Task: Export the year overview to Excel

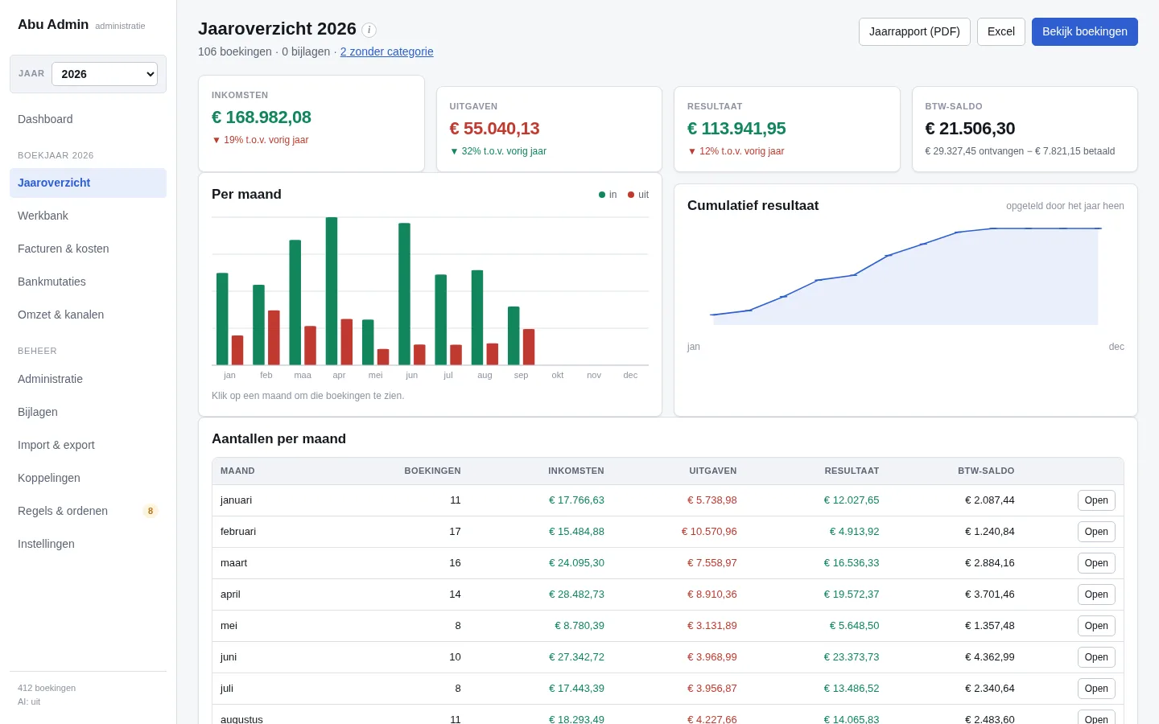Action: 1001,31
